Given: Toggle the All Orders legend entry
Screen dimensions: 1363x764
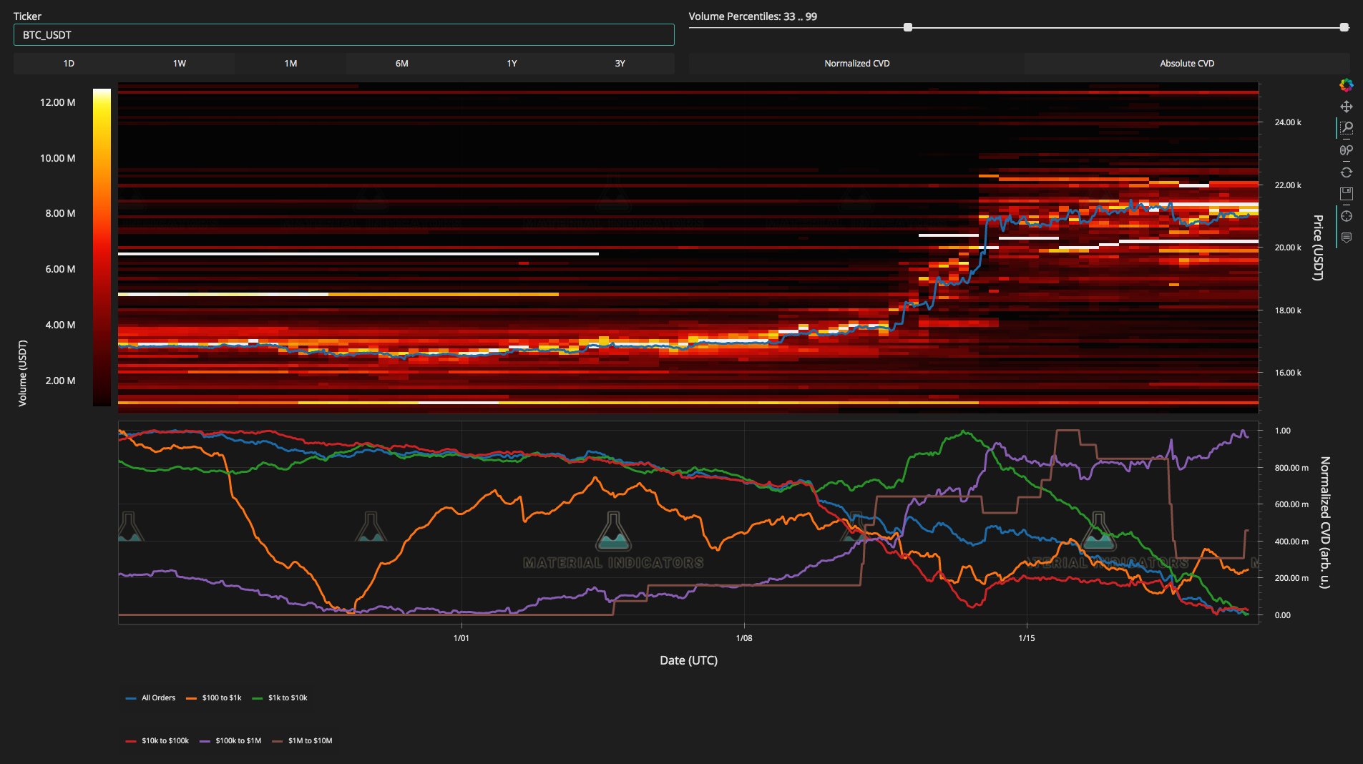Looking at the screenshot, I should point(151,697).
